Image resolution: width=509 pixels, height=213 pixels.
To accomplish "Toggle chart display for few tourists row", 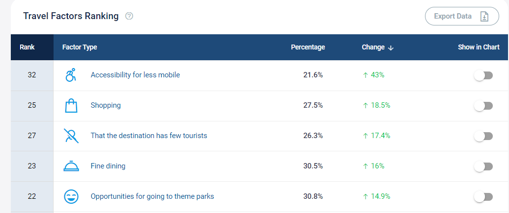I will pos(483,136).
